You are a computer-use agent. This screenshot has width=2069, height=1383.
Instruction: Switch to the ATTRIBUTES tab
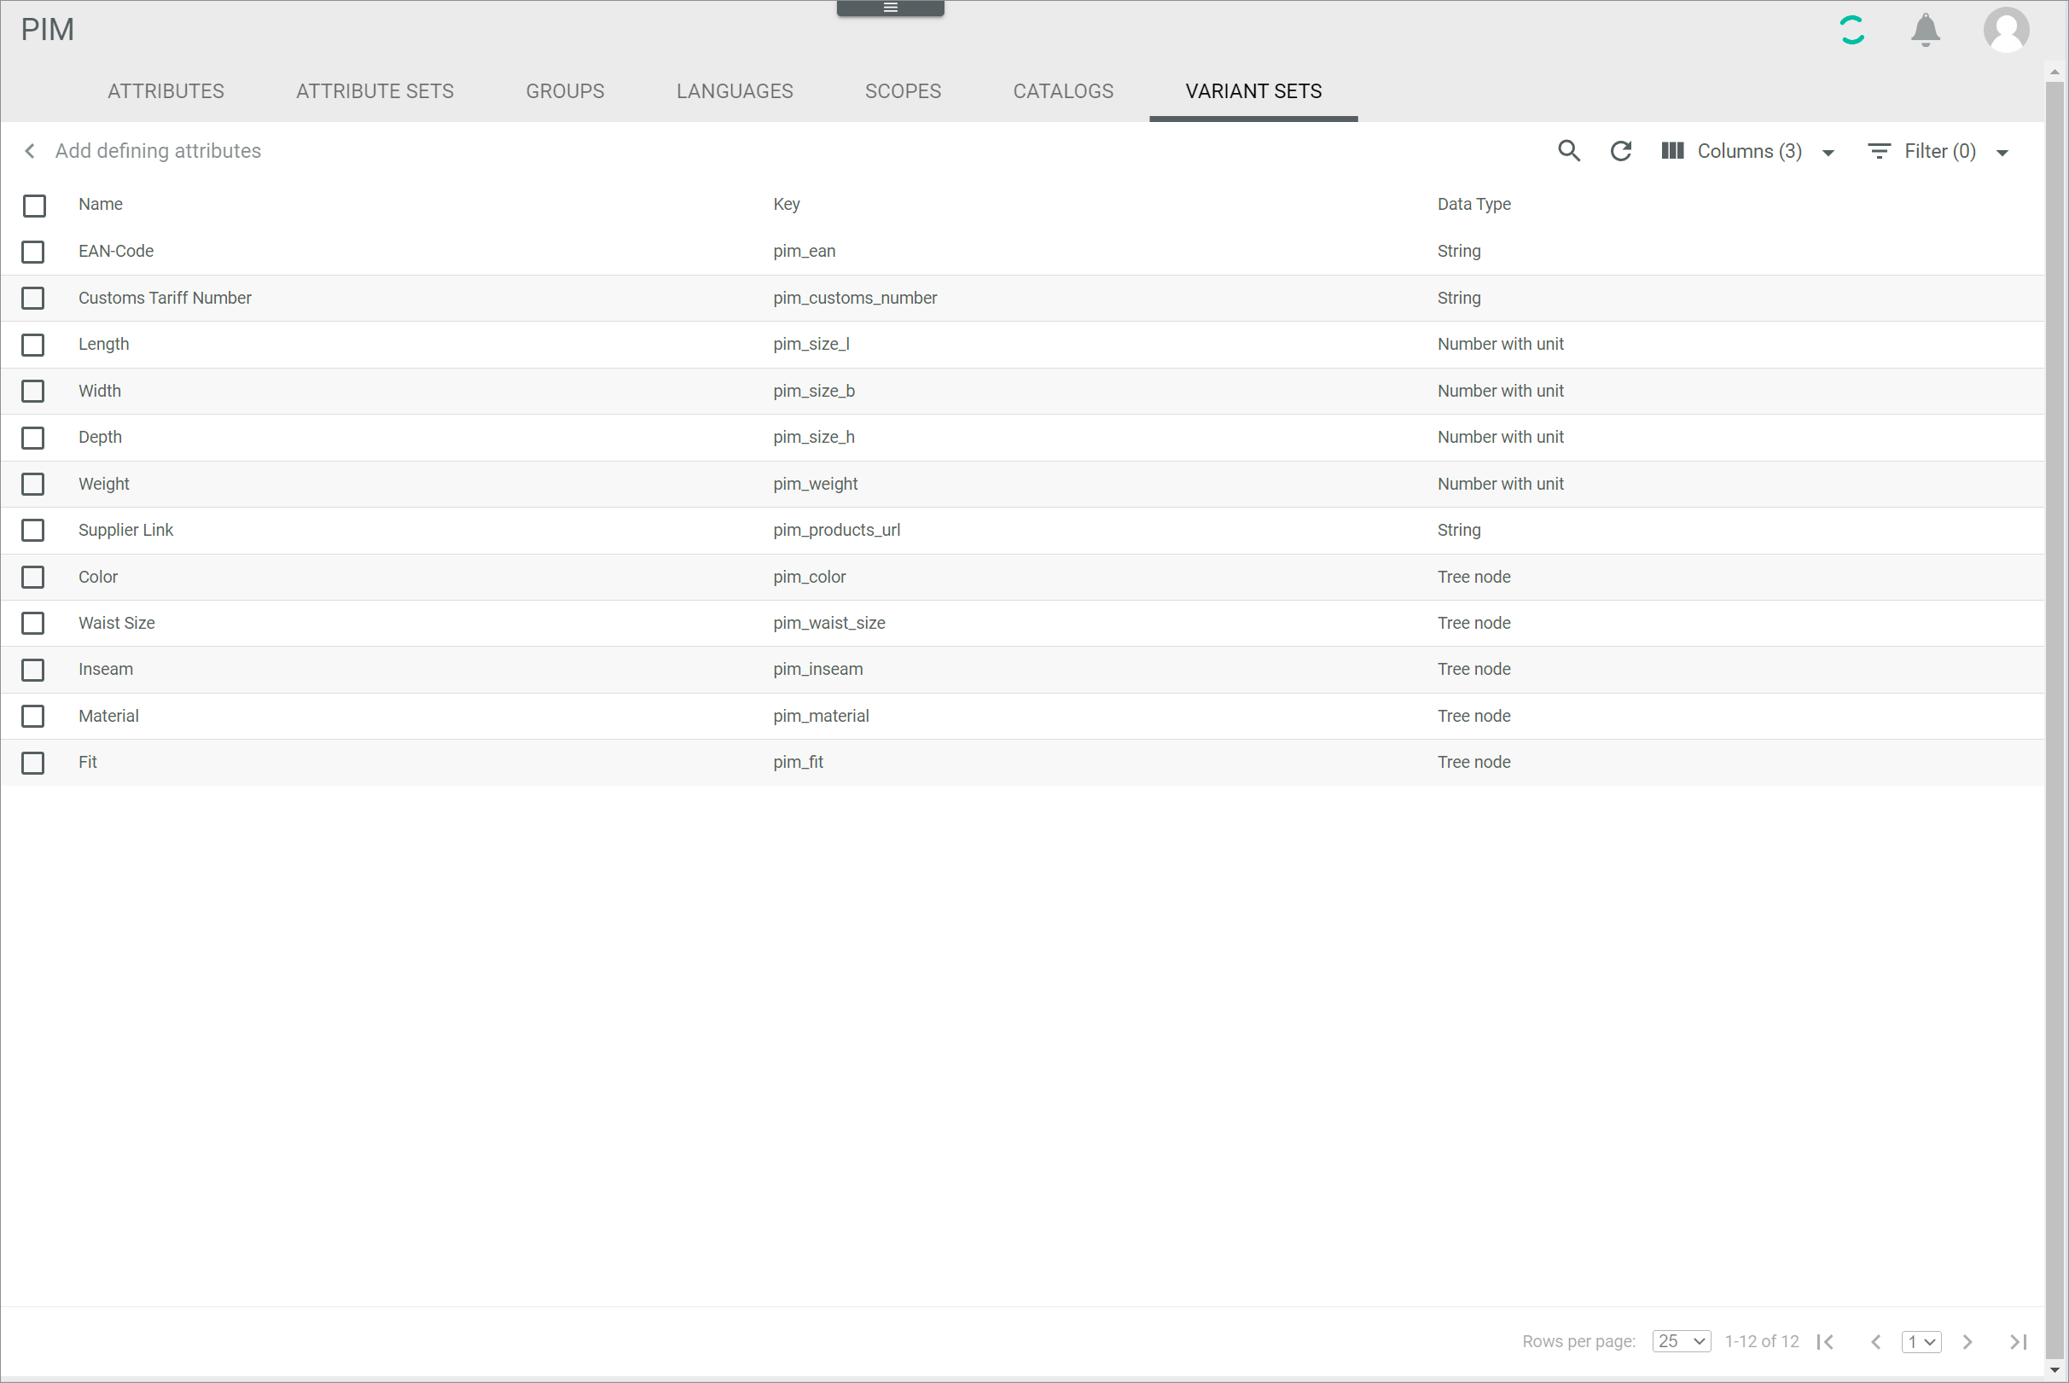166,91
